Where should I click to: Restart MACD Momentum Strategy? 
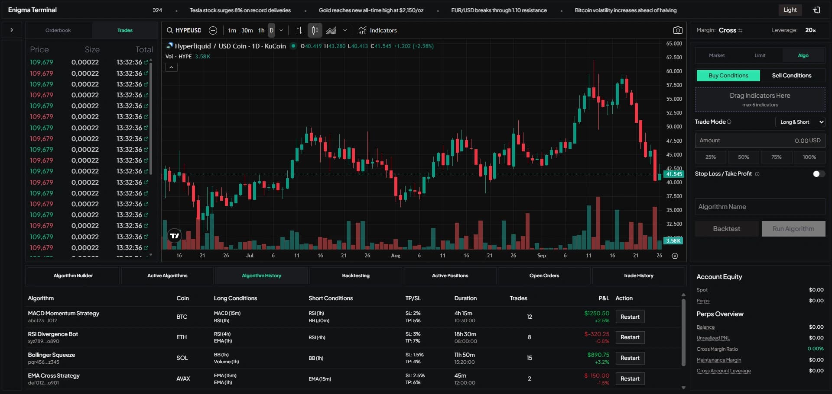tap(630, 317)
